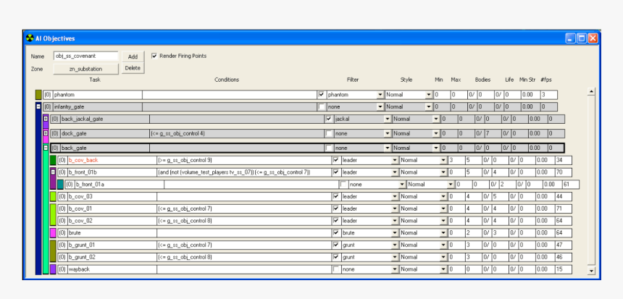Click the AI Objectives title bar icon
623x299 pixels.
tap(30, 38)
